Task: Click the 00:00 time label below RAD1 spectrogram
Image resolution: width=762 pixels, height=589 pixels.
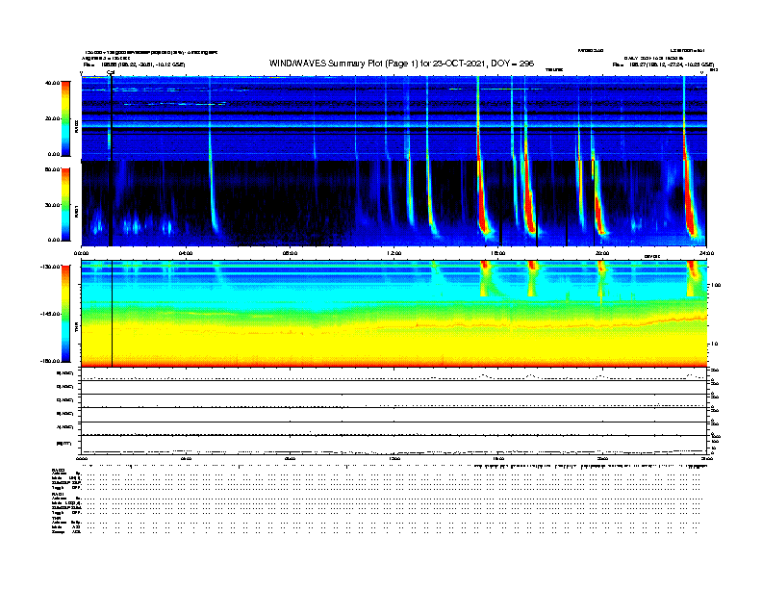Action: 82,253
